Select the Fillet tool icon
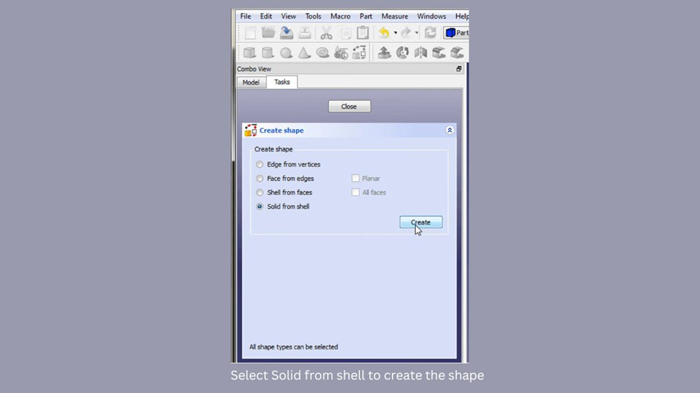The width and height of the screenshot is (700, 393). [x=439, y=52]
